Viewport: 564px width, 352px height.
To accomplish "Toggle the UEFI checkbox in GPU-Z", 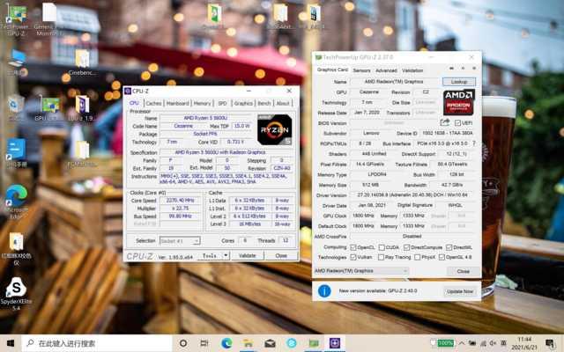I will [457, 123].
